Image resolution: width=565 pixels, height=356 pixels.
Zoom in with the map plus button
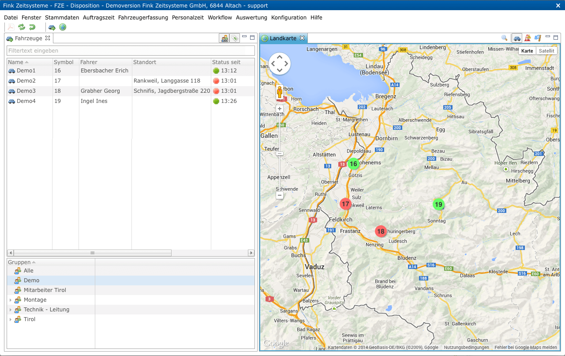pyautogui.click(x=280, y=109)
